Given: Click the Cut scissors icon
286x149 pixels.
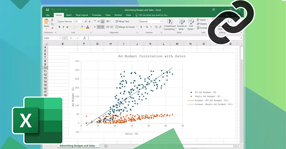Looking at the screenshot, I should coord(52,20).
